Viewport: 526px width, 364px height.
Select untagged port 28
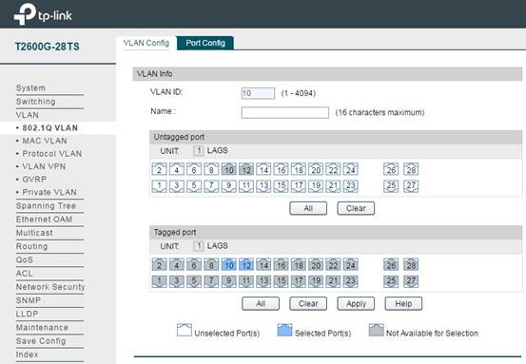[411, 169]
